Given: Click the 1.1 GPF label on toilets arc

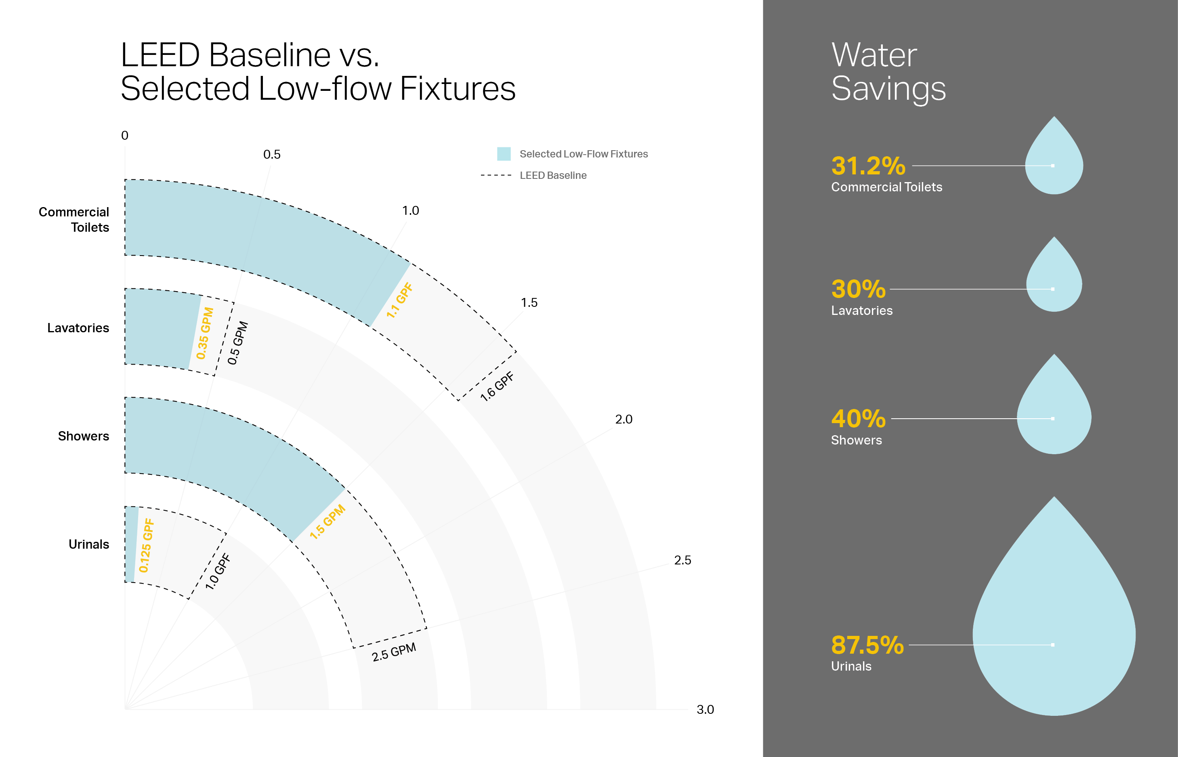Looking at the screenshot, I should (x=399, y=300).
